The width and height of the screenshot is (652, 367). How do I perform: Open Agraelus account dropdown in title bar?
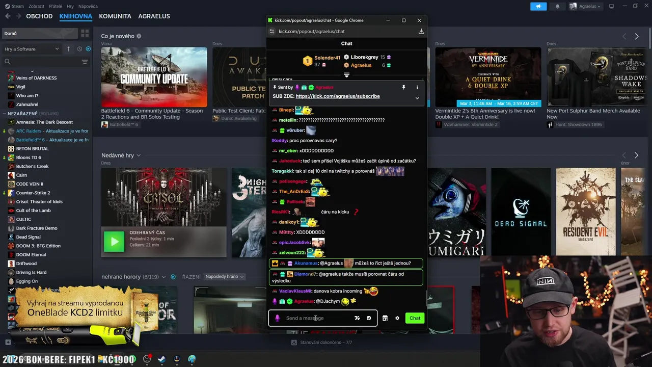pyautogui.click(x=585, y=6)
